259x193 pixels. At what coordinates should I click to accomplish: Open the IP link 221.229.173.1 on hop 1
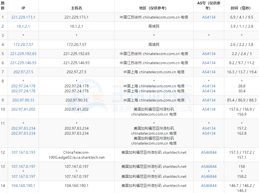click(x=23, y=17)
